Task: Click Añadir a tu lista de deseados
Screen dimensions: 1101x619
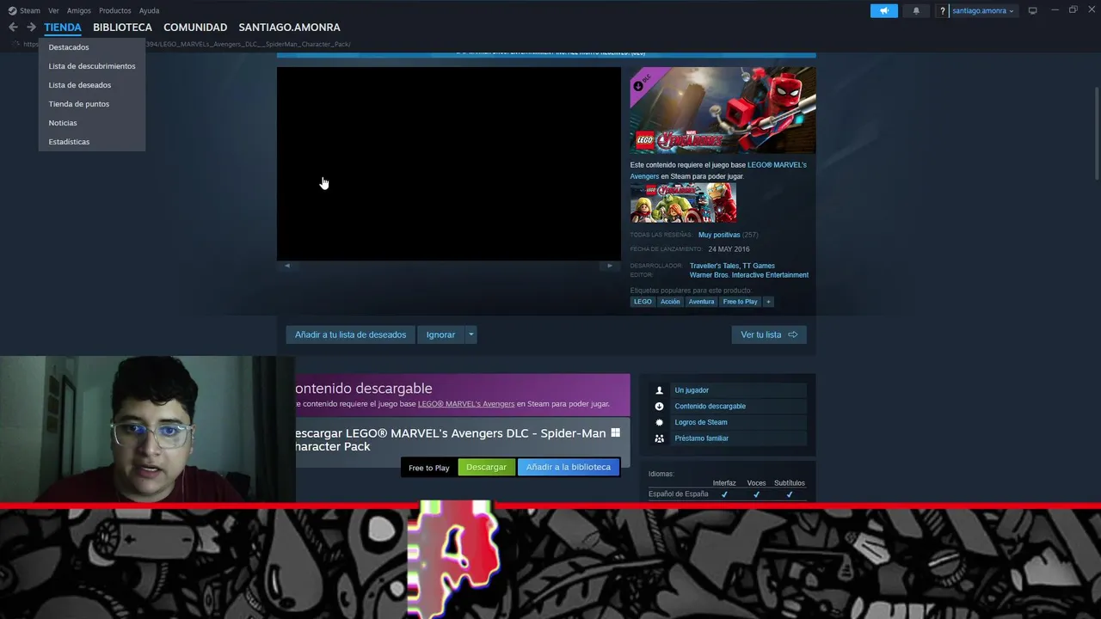Action: (350, 334)
